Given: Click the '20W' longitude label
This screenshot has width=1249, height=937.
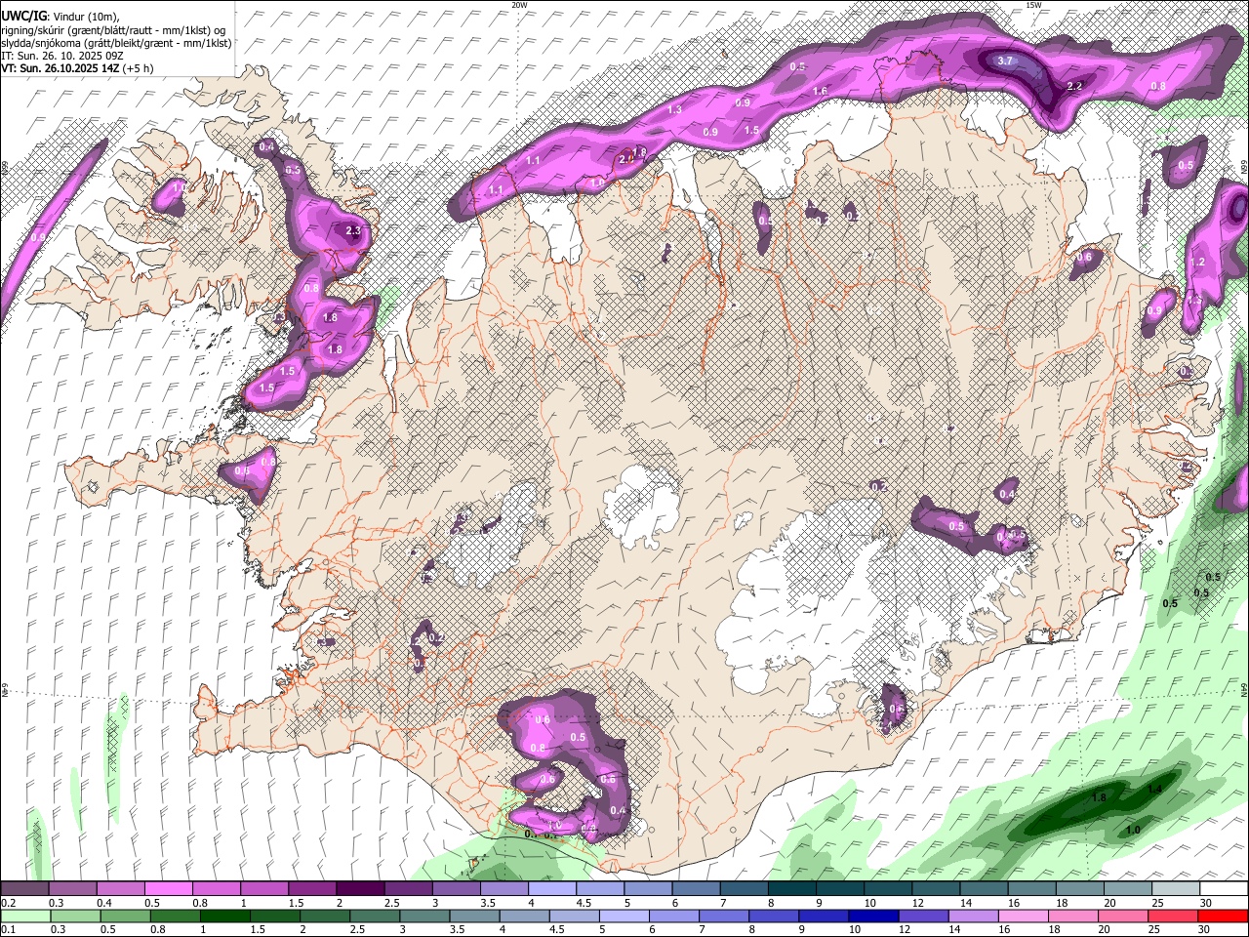Looking at the screenshot, I should click(x=519, y=5).
